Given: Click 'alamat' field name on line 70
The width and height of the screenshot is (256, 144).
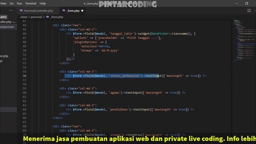Looking at the screenshot, I should (x=116, y=135).
